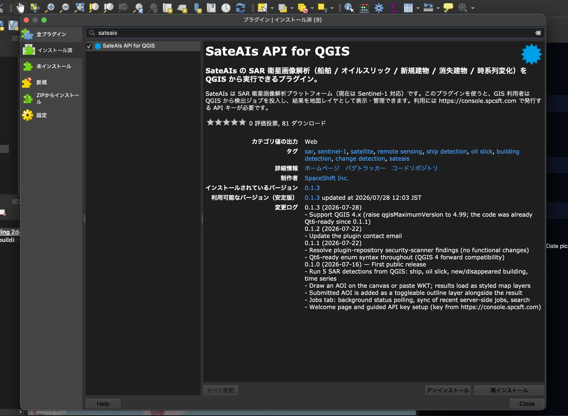Expand the Attribute Table dropdown arrow
This screenshot has height=416, width=568.
(x=418, y=8)
